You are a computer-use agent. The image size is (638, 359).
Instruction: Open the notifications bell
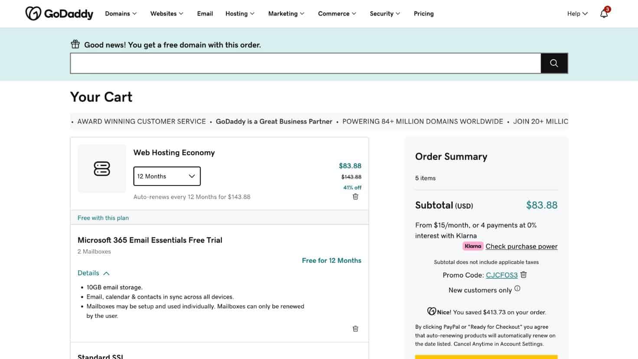click(x=604, y=13)
